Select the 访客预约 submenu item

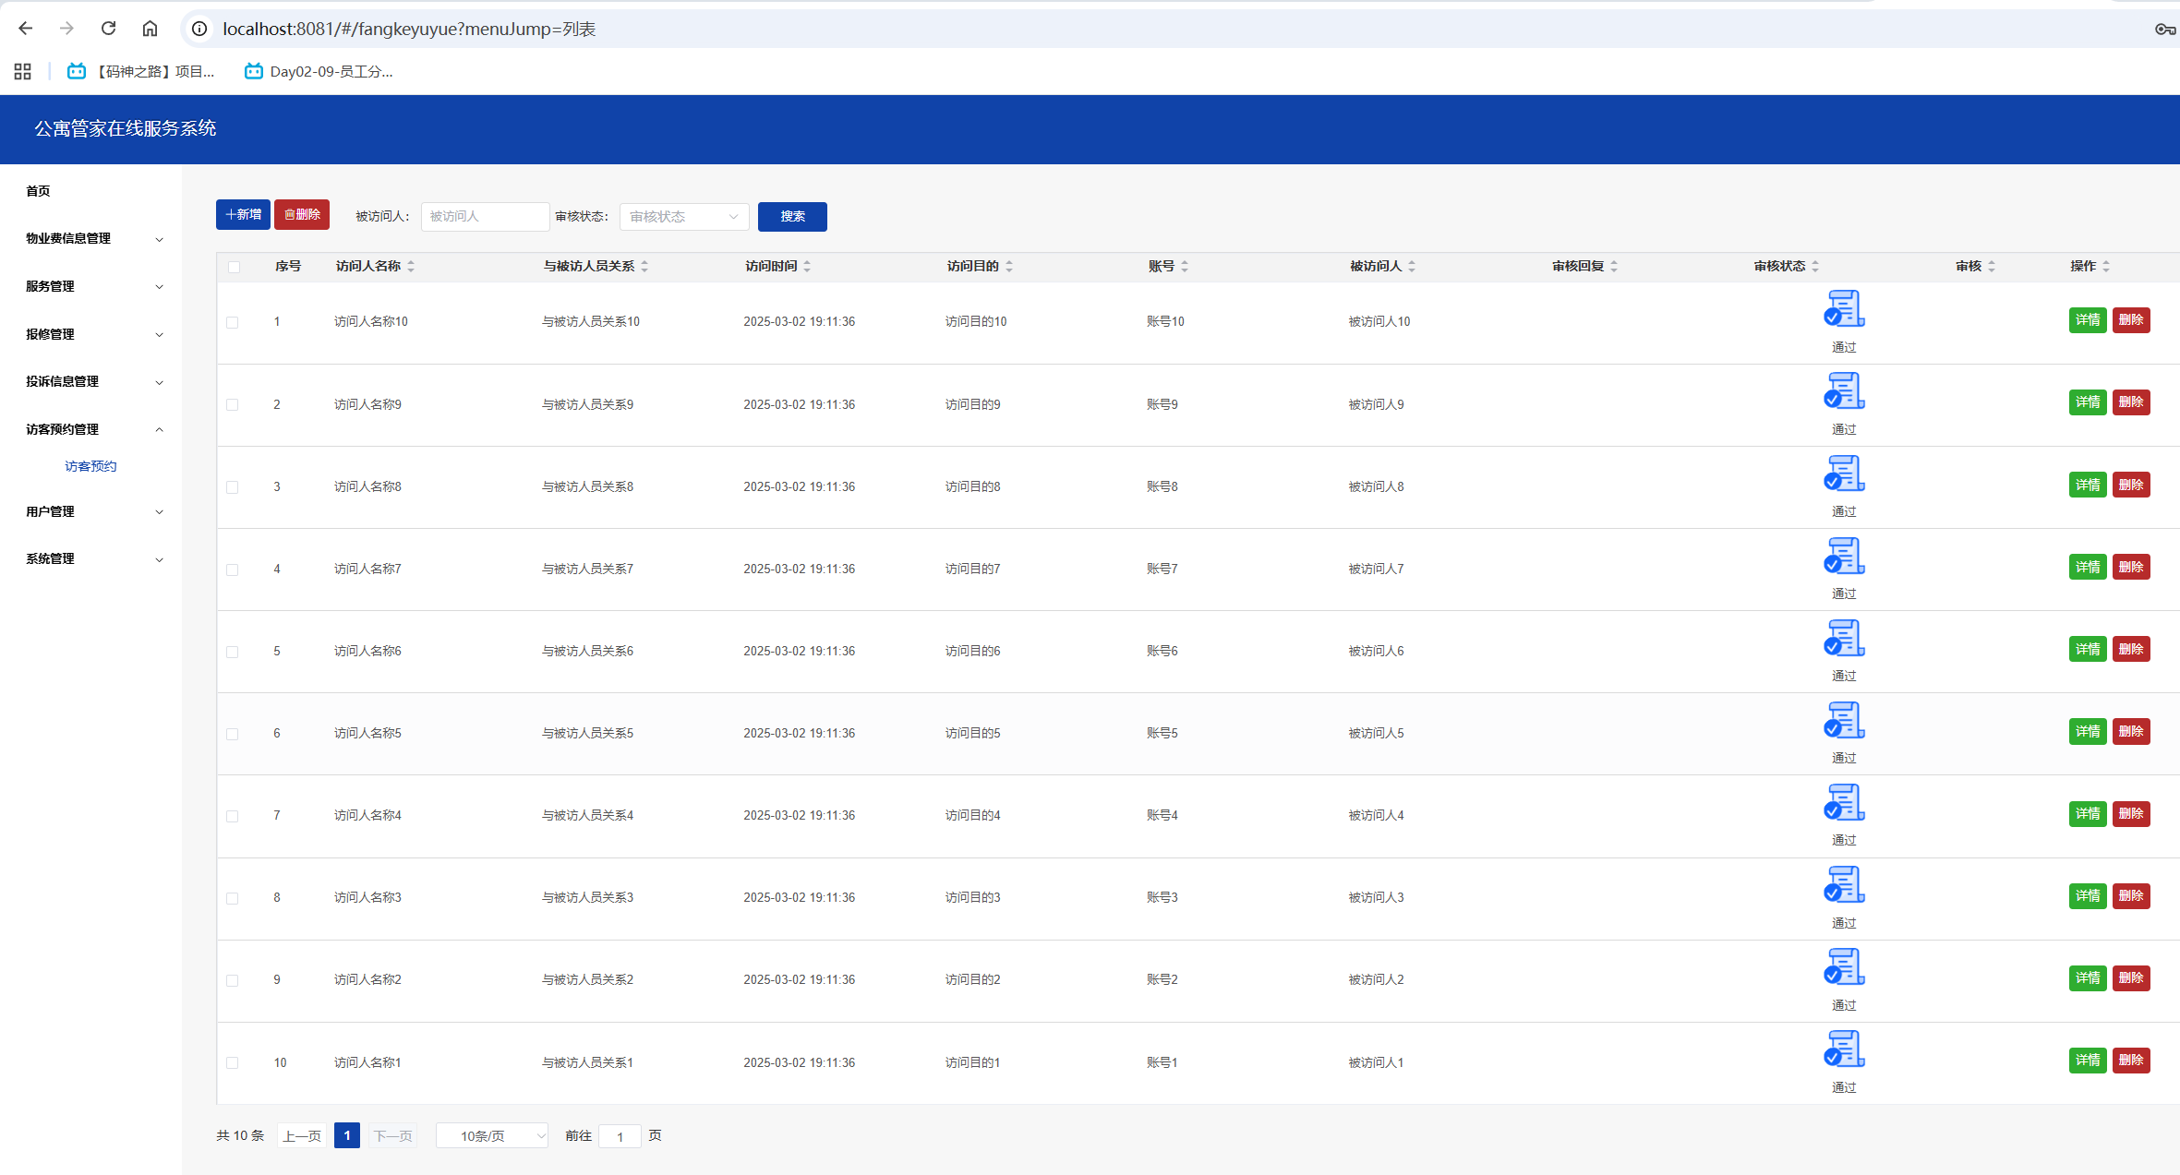(x=90, y=466)
